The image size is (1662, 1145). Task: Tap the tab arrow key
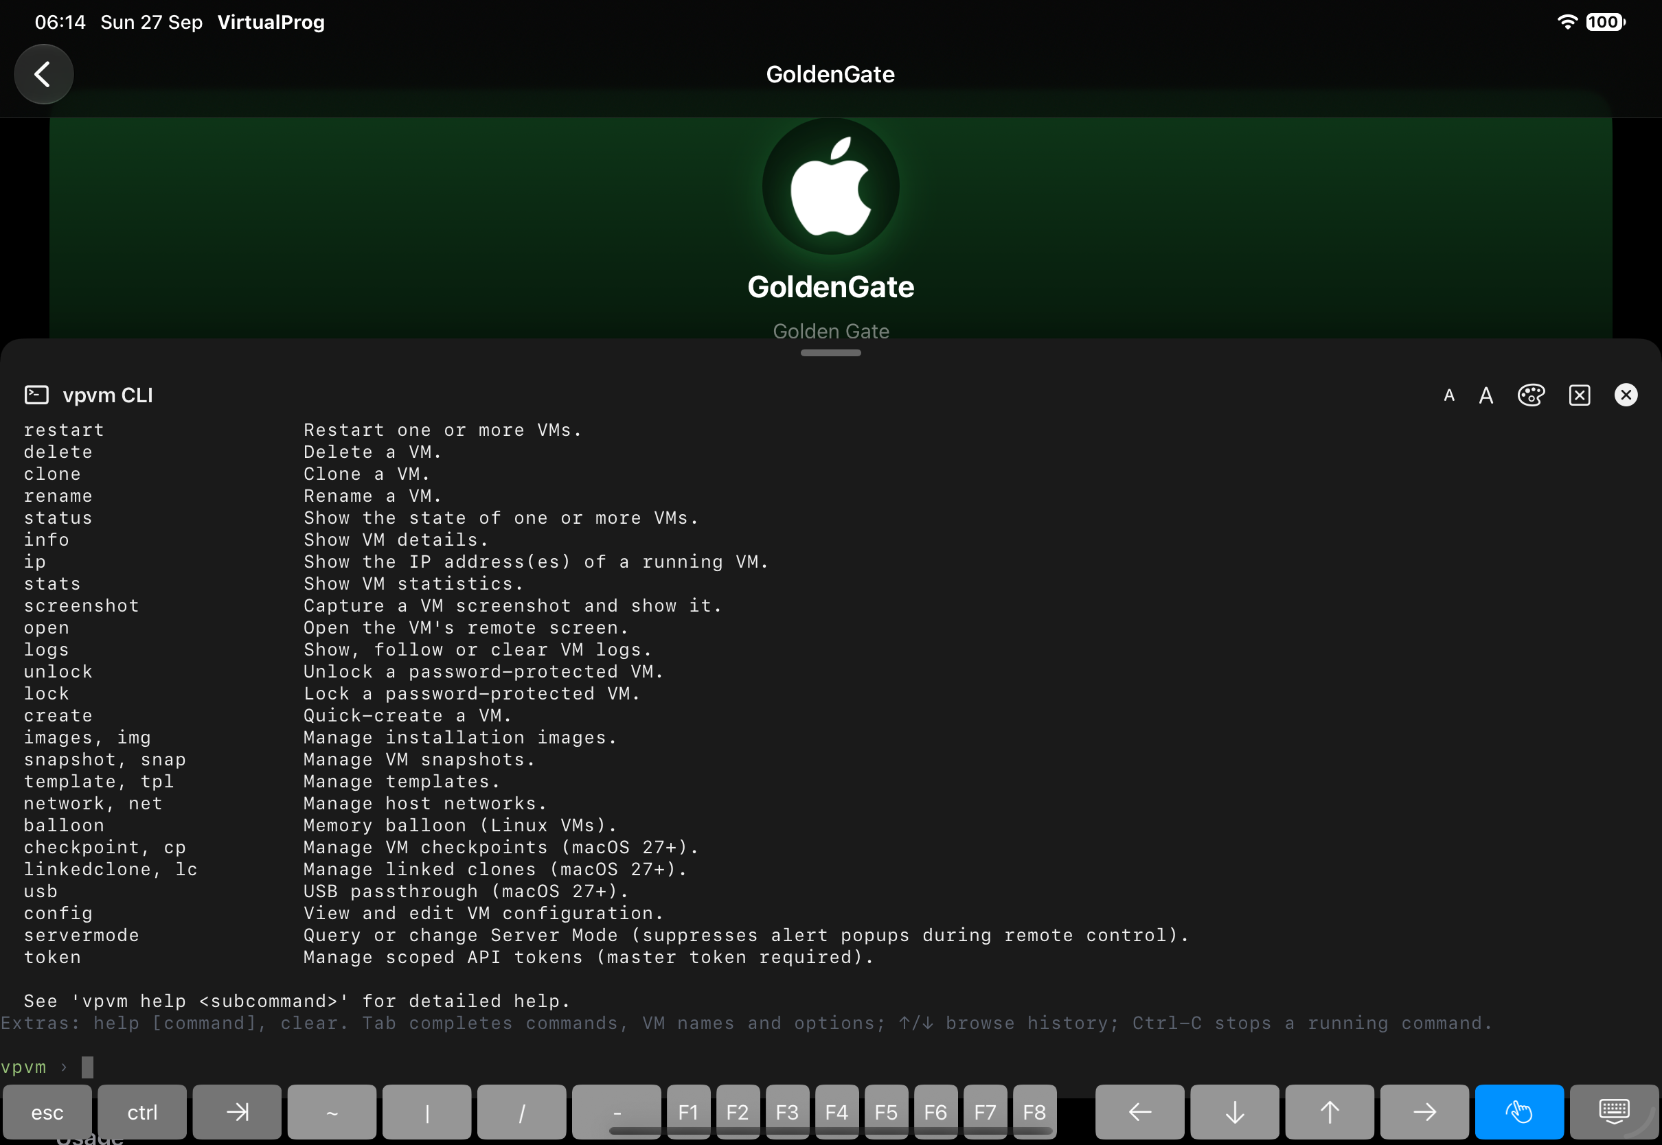coord(237,1112)
